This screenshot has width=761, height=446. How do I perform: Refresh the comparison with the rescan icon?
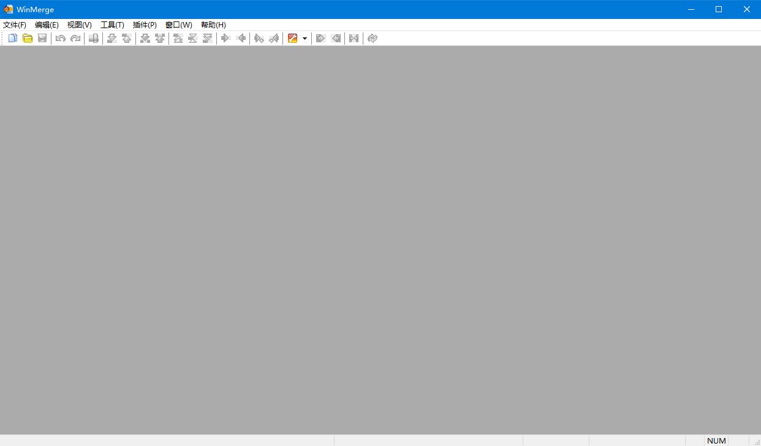[x=372, y=38]
